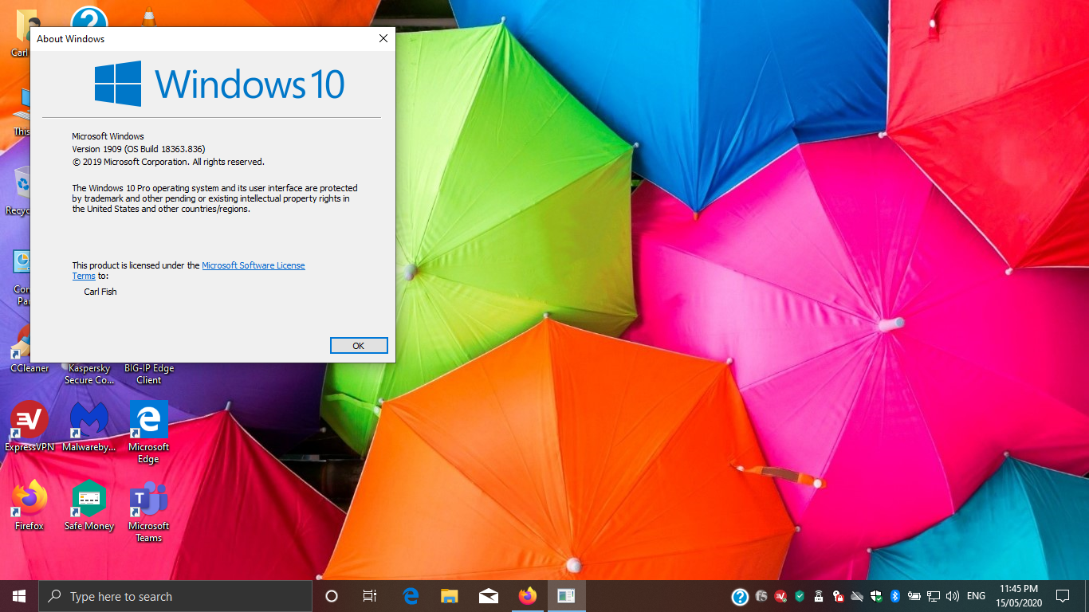Click the taskbar search box
The width and height of the screenshot is (1089, 612).
pos(175,596)
